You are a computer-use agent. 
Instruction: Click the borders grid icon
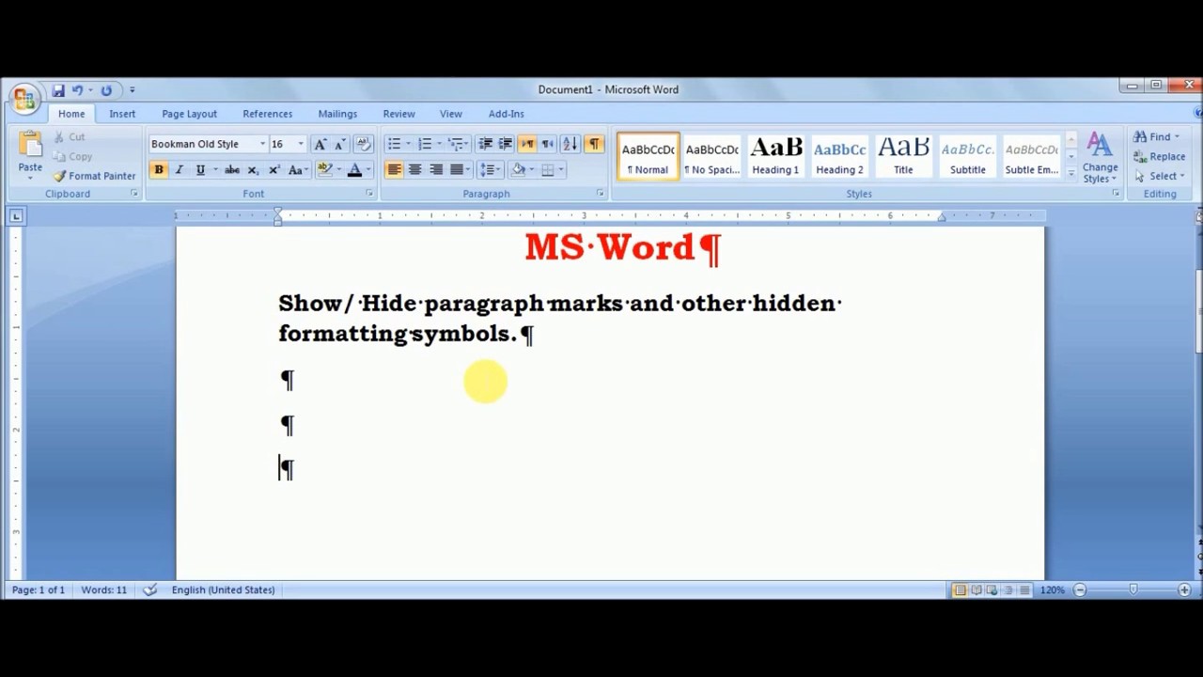pos(548,170)
